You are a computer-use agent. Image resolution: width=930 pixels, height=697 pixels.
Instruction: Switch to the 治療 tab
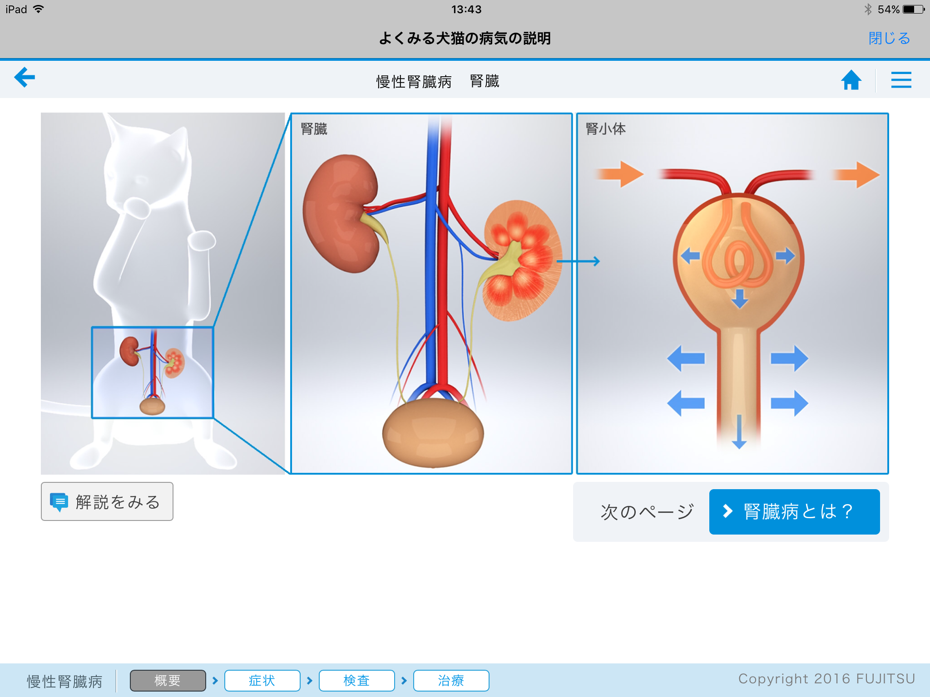[x=451, y=680]
